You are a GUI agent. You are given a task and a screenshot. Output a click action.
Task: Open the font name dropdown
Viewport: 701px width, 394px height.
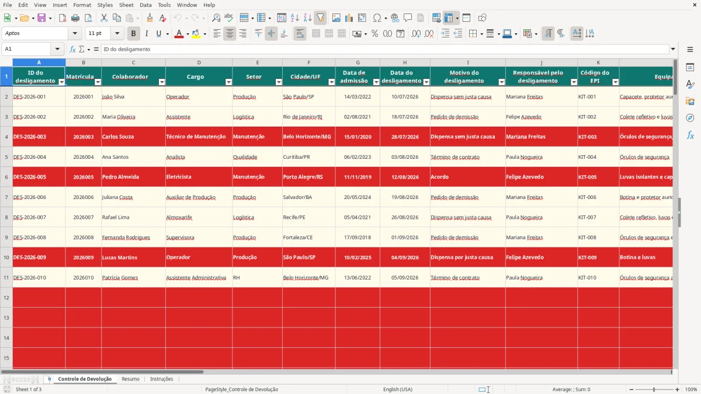75,34
